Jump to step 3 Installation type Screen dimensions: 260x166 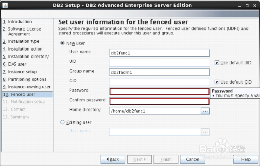click(21, 41)
